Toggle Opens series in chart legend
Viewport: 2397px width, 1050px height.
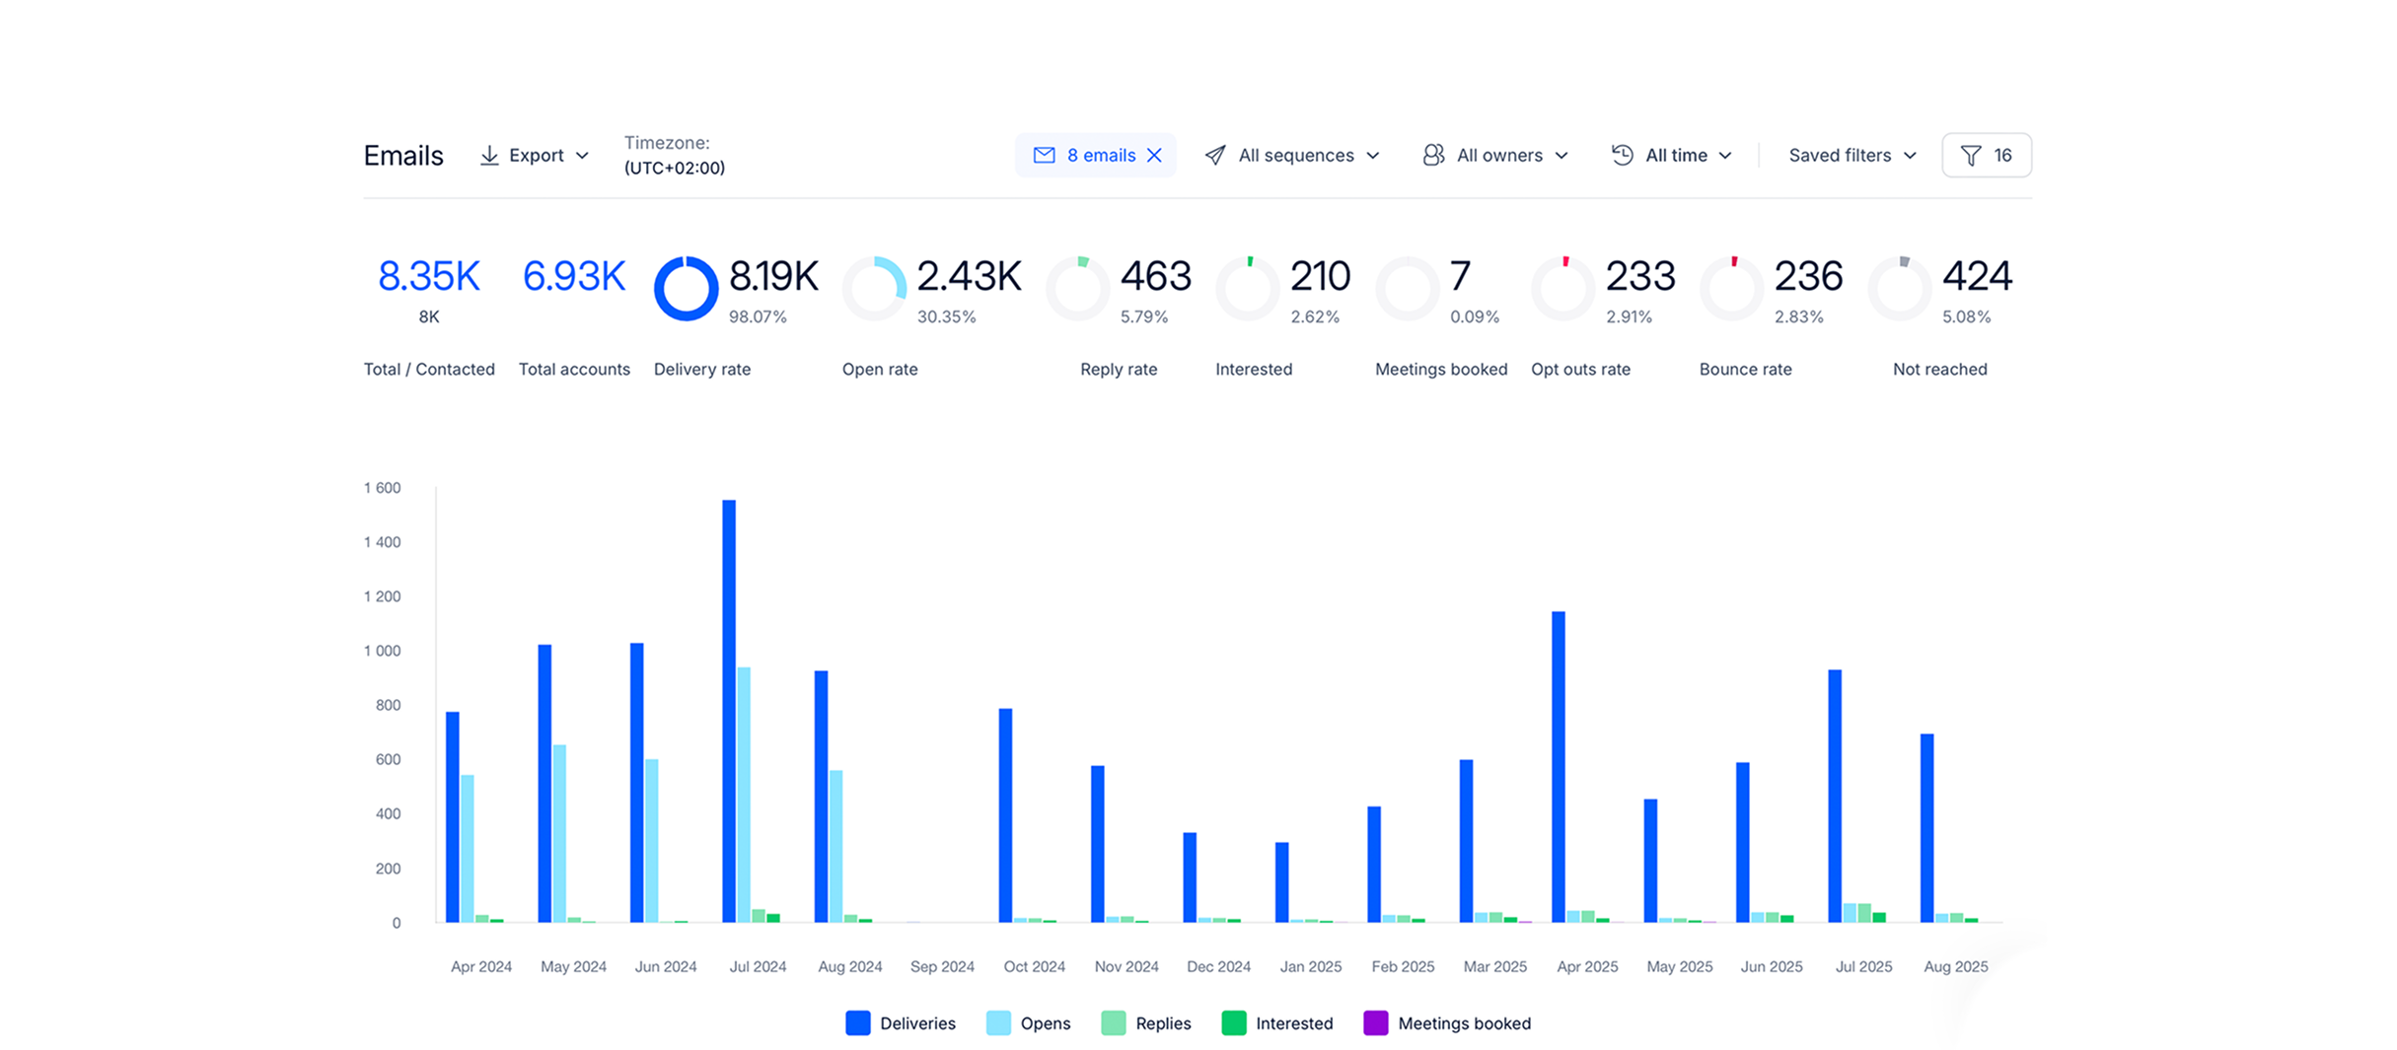point(1028,1023)
